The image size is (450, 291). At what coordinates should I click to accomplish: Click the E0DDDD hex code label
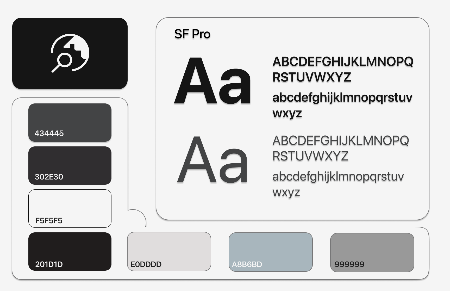(146, 264)
